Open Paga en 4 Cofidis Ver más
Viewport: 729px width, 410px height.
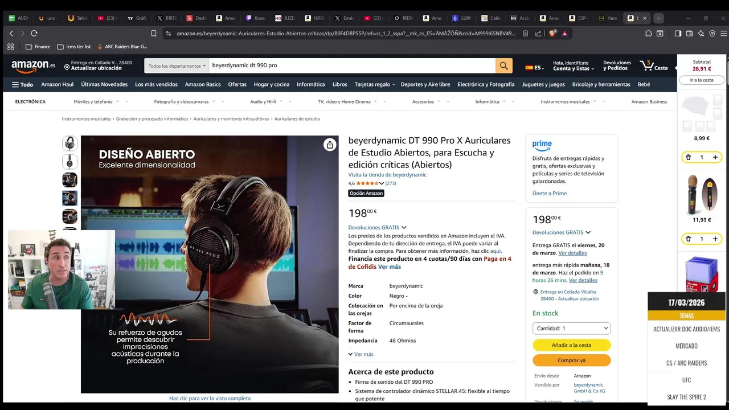(x=390, y=266)
